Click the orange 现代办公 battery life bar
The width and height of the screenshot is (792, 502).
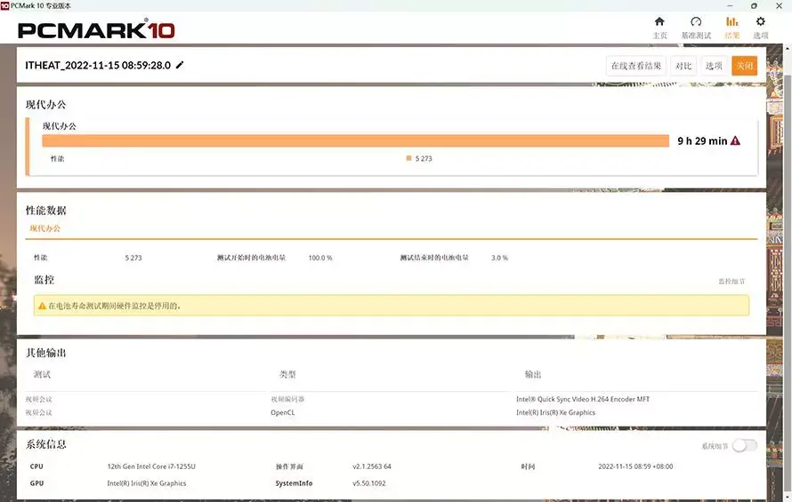pyautogui.click(x=355, y=140)
